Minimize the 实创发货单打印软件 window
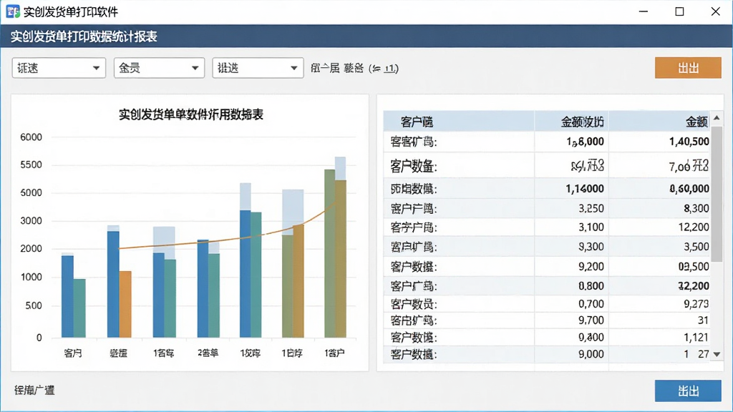Screen dimensions: 733x412 [644, 11]
